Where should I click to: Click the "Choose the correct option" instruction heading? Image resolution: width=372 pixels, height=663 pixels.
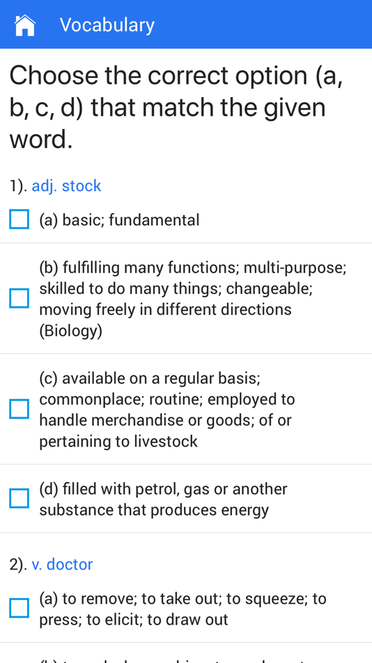point(176,107)
